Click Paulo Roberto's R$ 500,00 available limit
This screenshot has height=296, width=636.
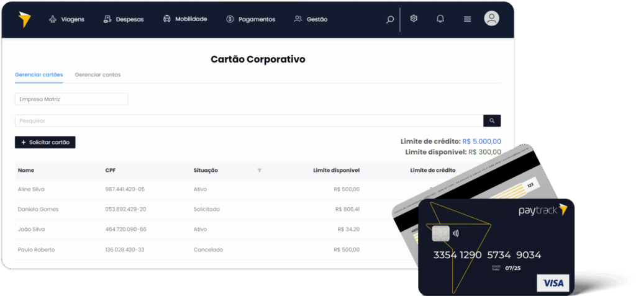tap(347, 250)
